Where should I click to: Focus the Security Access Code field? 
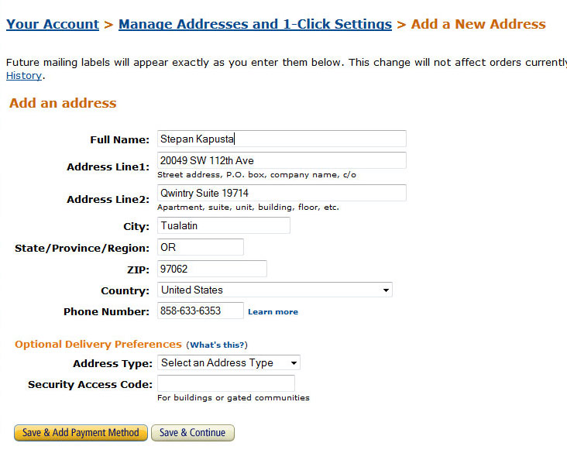225,383
